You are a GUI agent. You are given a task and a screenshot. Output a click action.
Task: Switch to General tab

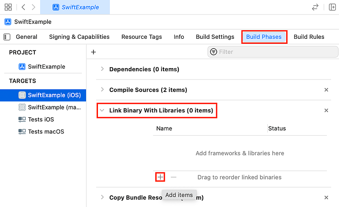click(26, 37)
